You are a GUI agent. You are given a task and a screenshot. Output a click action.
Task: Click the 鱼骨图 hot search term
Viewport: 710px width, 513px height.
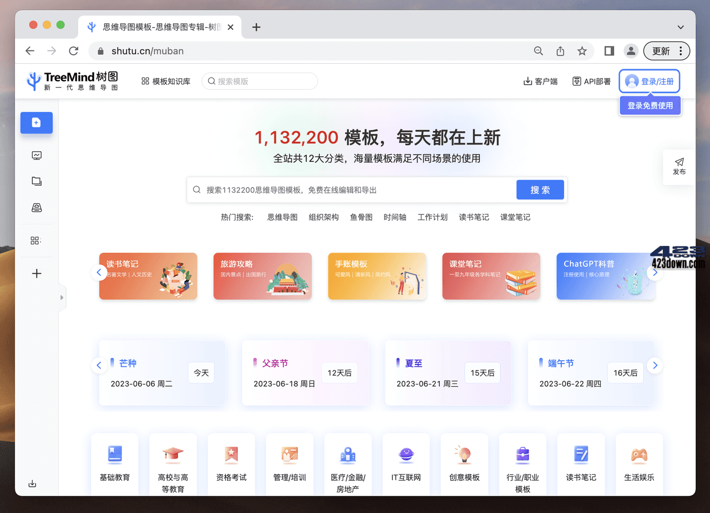pos(361,217)
